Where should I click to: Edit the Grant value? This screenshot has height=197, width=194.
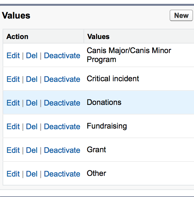click(x=13, y=150)
